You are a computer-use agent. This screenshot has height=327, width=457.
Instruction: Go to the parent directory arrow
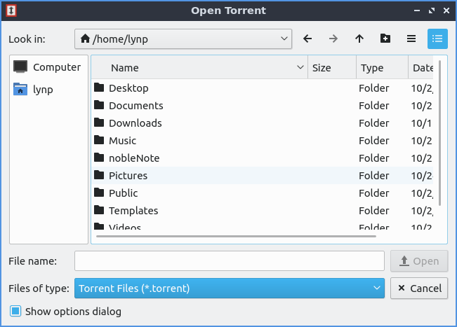pyautogui.click(x=359, y=39)
